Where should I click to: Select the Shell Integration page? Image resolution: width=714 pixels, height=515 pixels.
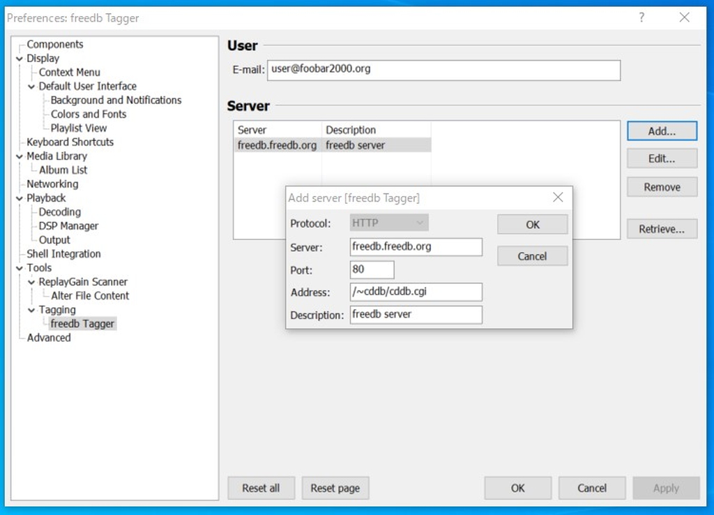(x=63, y=253)
